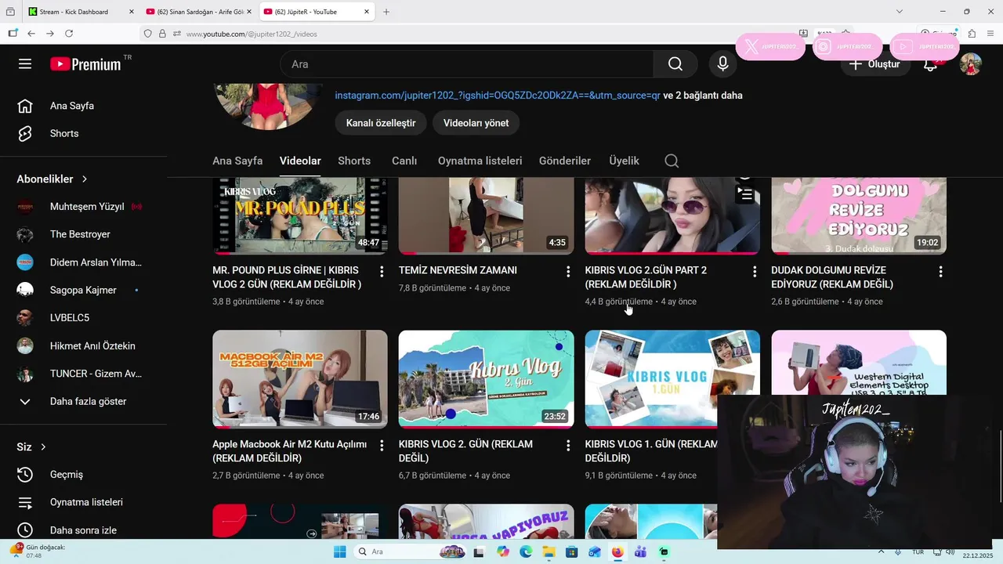
Task: Open Microsoft Edge from the taskbar
Action: (526, 552)
